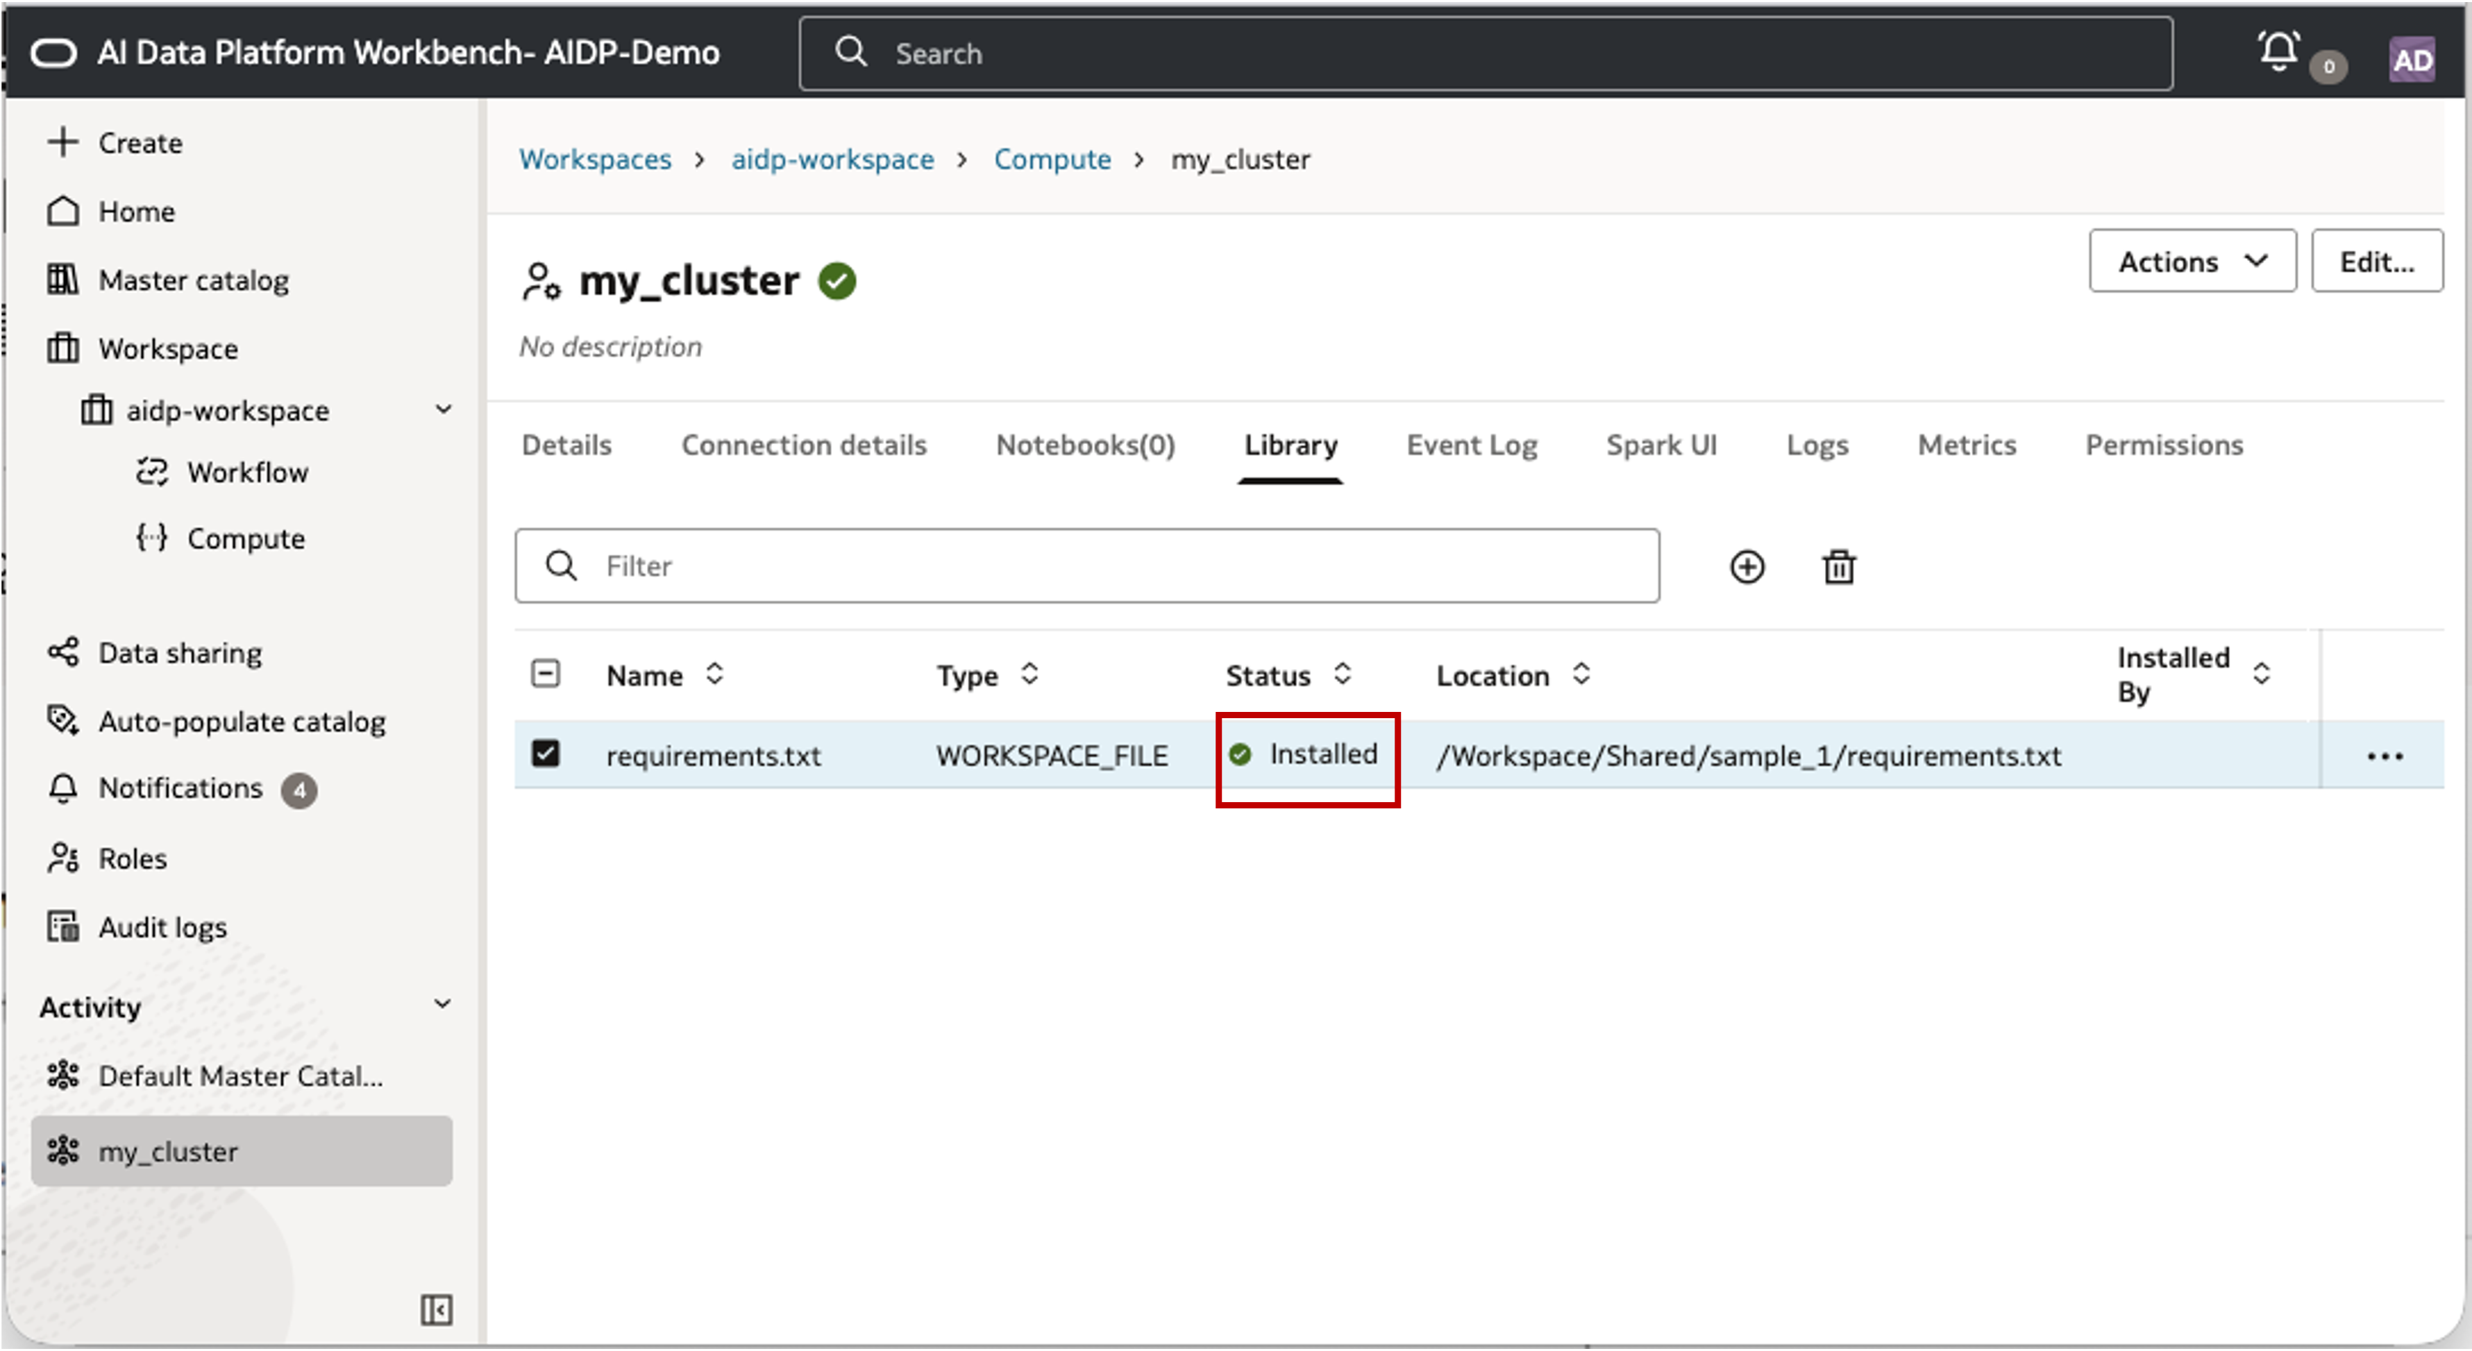Open Master catalog from the sidebar
Screen dimensions: 2472x1351
coord(193,280)
